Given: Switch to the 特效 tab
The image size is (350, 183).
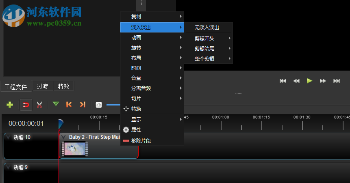Looking at the screenshot, I should 63,86.
